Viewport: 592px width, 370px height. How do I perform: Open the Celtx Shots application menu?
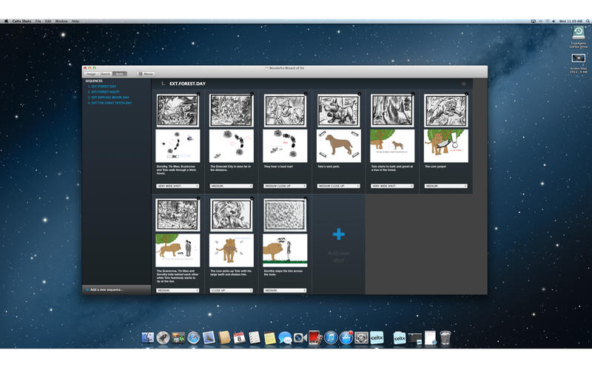coord(21,21)
